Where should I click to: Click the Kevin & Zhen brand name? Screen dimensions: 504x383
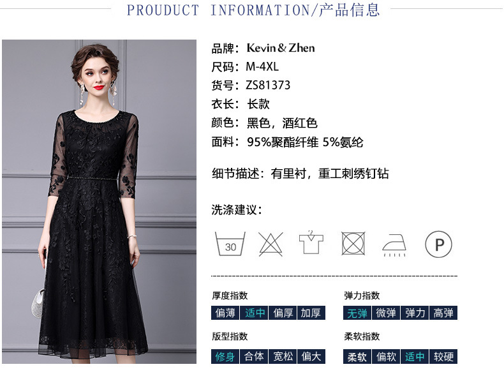point(281,48)
